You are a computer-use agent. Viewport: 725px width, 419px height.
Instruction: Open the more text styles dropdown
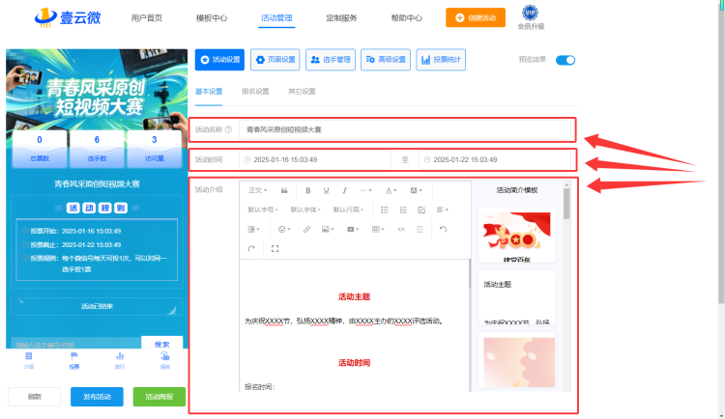[365, 190]
